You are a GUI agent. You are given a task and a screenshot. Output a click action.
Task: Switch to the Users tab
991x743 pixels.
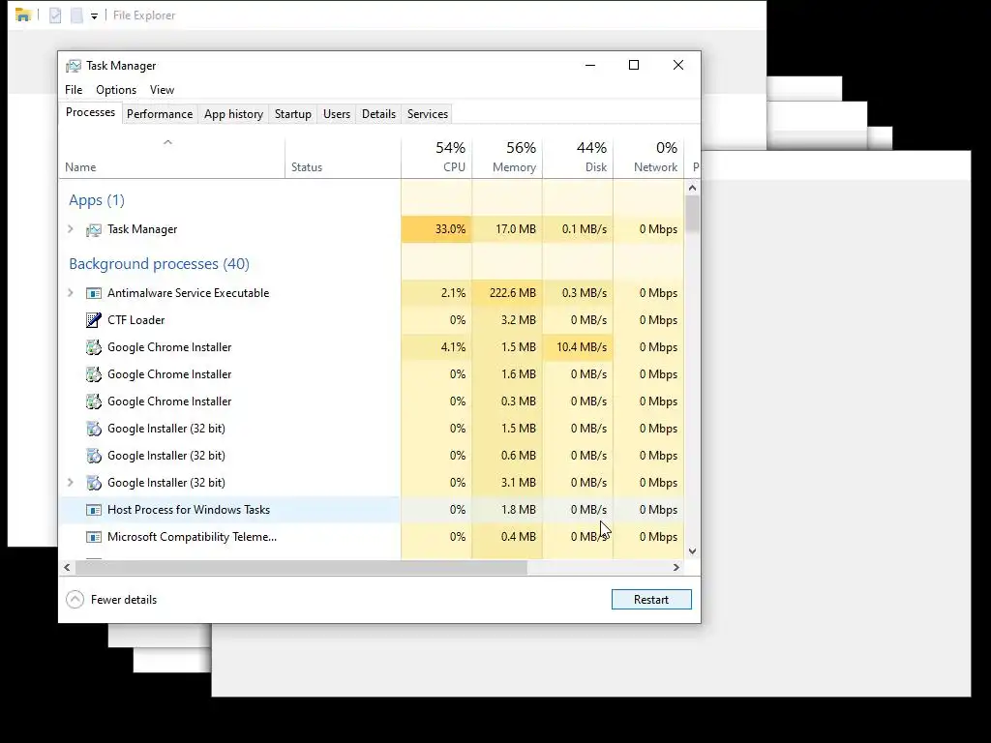click(x=336, y=114)
